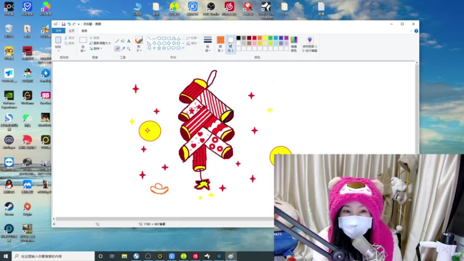Click the Windows taskbar search box
This screenshot has height=261, width=464.
53,256
